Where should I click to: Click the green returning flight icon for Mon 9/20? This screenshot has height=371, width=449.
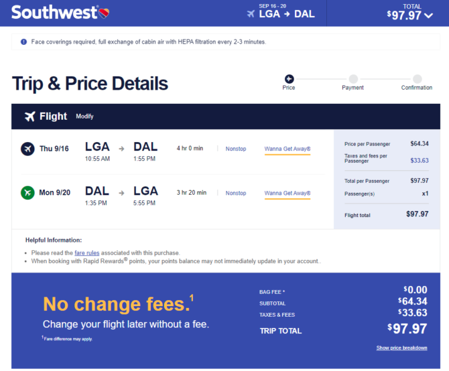tap(27, 192)
